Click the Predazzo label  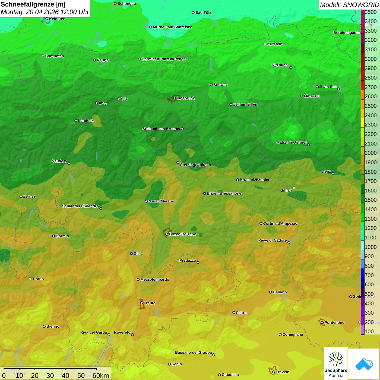188,260
